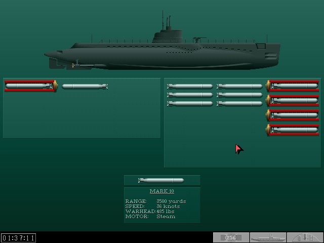
Task: Click the "485 lbs" warhead value
Action: click(166, 212)
